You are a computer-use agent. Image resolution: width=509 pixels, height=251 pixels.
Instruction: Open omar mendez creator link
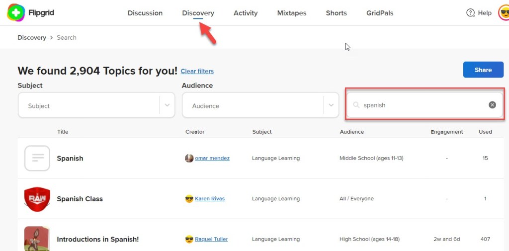click(x=212, y=158)
